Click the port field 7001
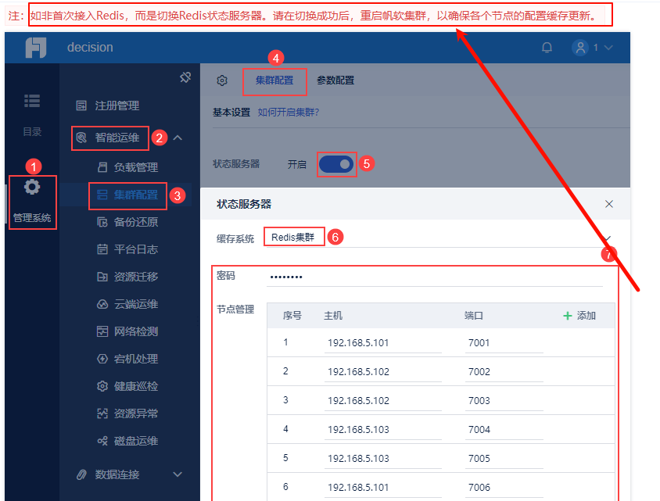Viewport: 660px width, 501px height. tap(504, 343)
